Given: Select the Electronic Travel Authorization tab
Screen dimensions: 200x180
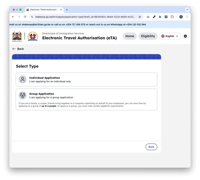Looking at the screenshot, I should pos(44,10).
